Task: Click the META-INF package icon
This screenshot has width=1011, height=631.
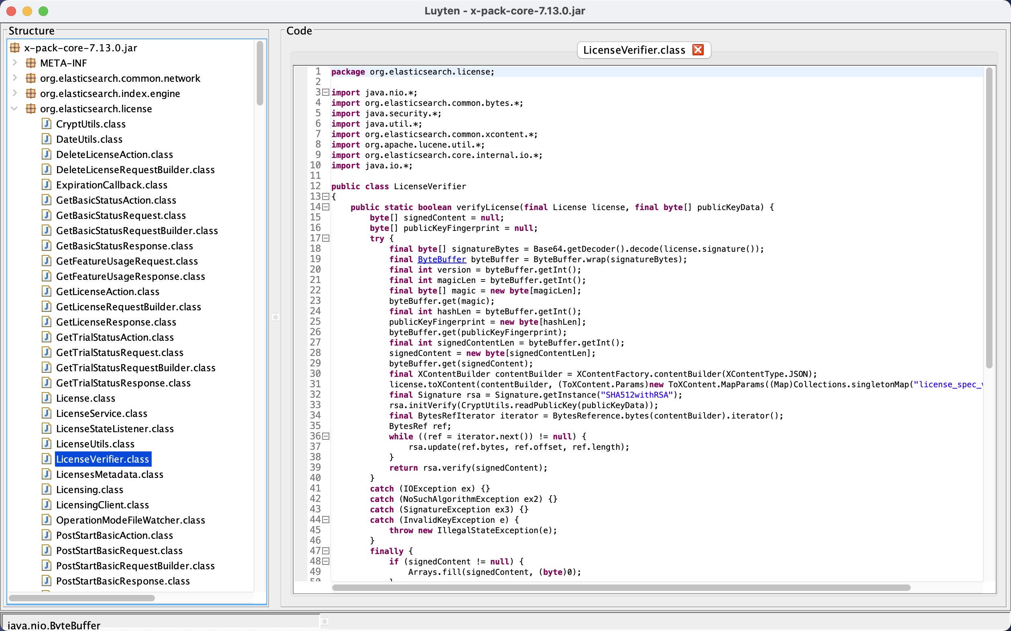Action: pyautogui.click(x=31, y=63)
